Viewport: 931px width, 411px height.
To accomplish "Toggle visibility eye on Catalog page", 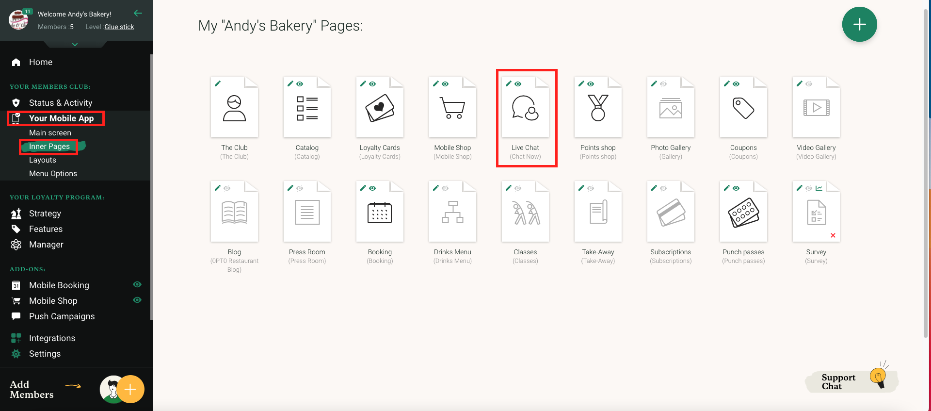I will [x=300, y=84].
